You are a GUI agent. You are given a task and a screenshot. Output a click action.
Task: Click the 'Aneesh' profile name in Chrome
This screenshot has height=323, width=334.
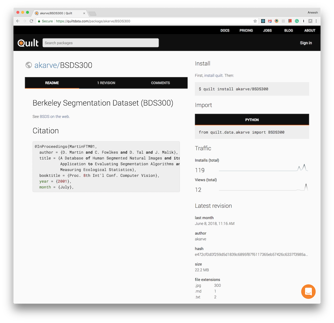tap(312, 13)
